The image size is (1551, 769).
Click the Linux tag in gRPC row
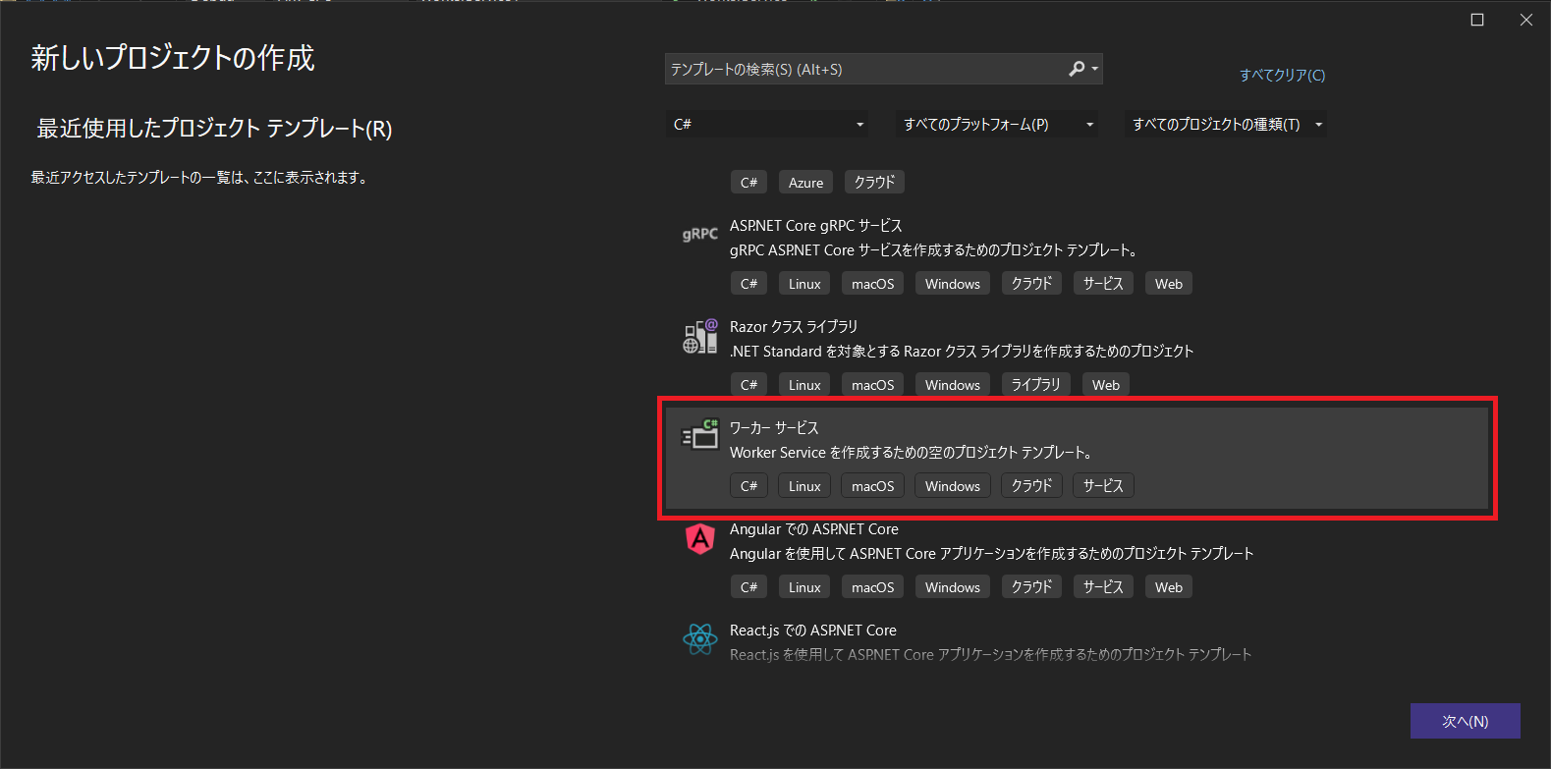click(x=804, y=284)
